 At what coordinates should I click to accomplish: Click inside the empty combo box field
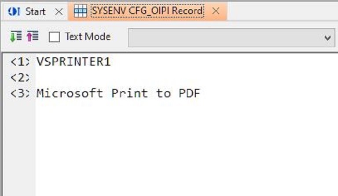click(x=225, y=38)
